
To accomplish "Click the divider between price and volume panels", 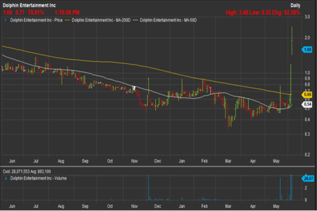I will point(158,166).
